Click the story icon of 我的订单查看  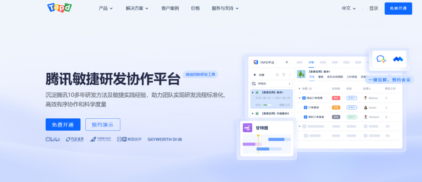pos(305,117)
